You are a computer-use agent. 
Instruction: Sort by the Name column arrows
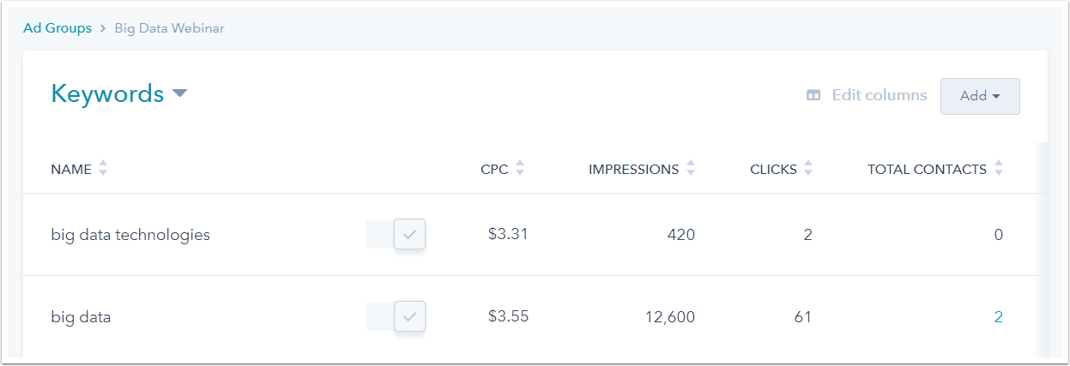pos(103,169)
